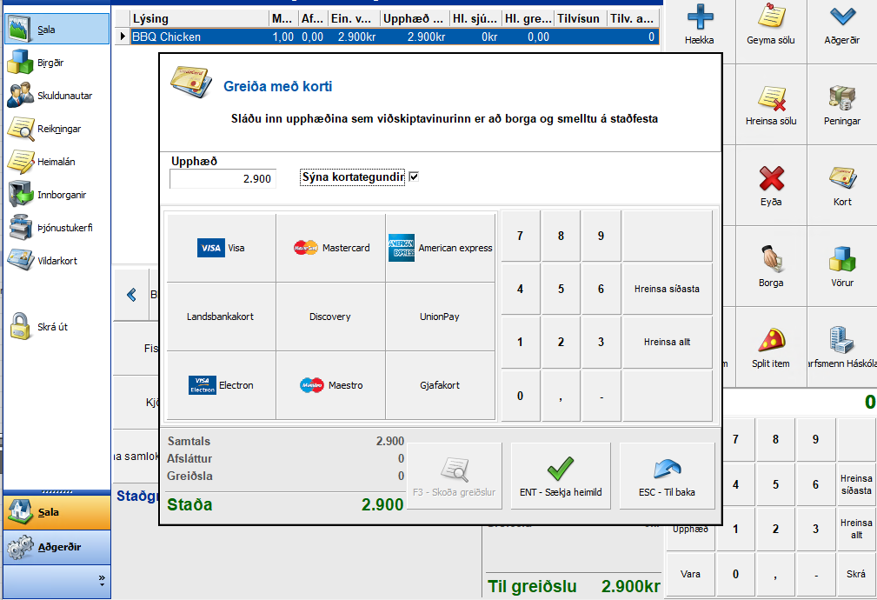This screenshot has height=600, width=877.
Task: Click the Upphæð amount field
Action: pos(223,179)
